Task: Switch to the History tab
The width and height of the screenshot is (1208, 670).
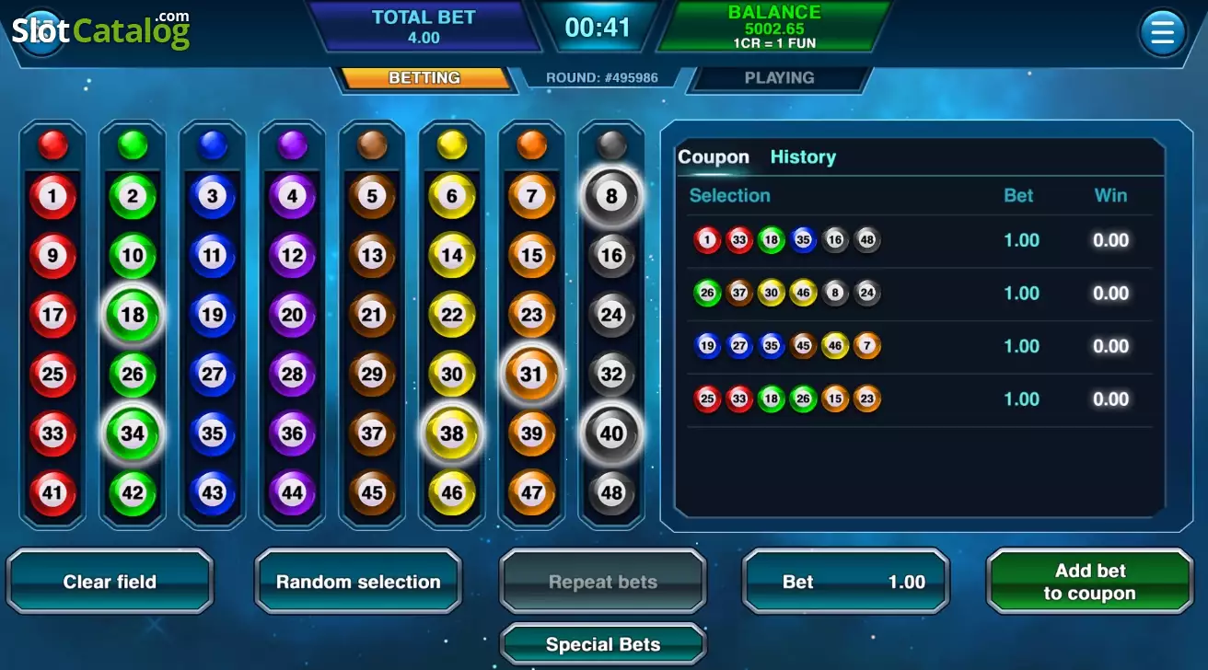Action: point(803,157)
